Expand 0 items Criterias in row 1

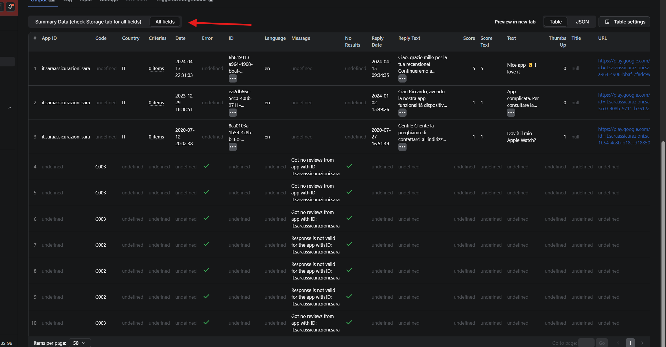[156, 68]
